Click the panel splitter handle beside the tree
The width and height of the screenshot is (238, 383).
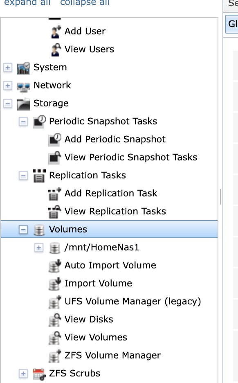[220, 196]
